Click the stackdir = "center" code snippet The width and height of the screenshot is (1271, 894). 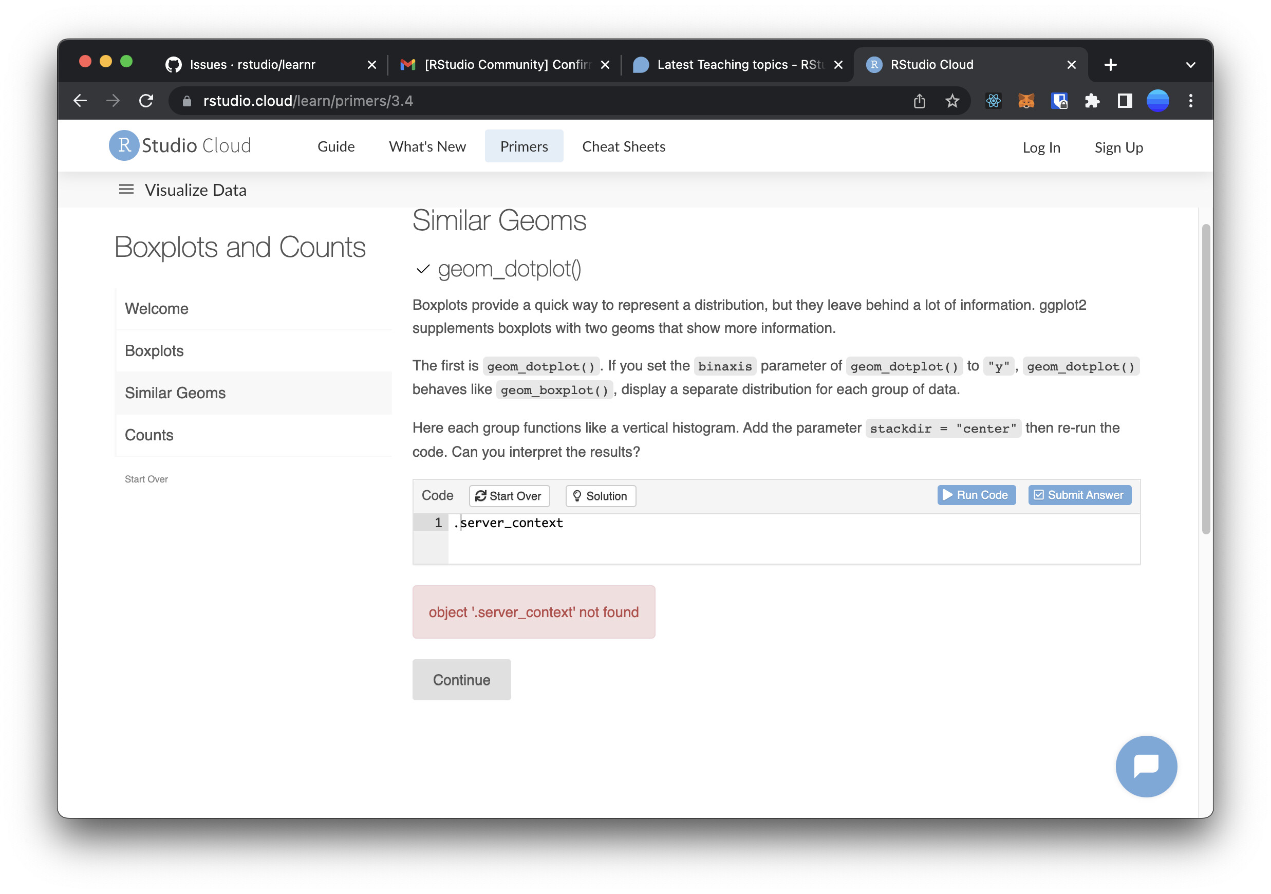coord(943,428)
